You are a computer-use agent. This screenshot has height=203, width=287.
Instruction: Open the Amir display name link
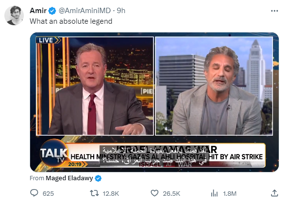(x=38, y=11)
